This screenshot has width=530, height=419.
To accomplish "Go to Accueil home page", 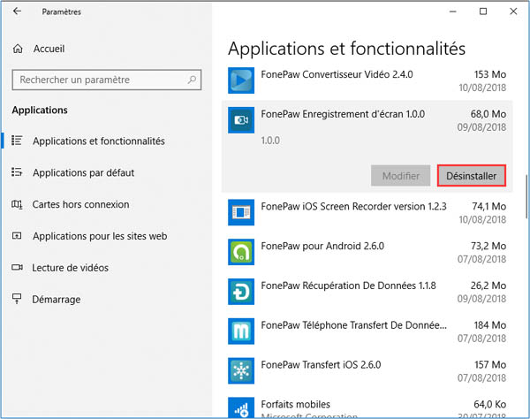I will [x=49, y=49].
